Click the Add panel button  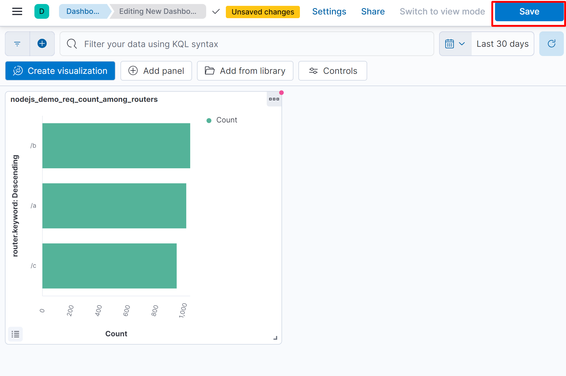pyautogui.click(x=156, y=71)
